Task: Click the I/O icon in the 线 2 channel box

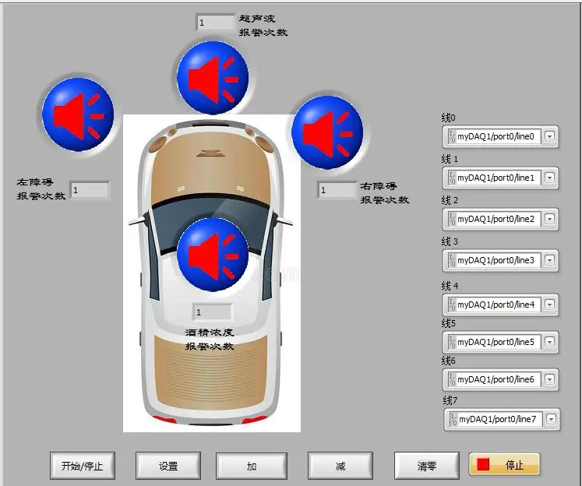Action: point(452,219)
